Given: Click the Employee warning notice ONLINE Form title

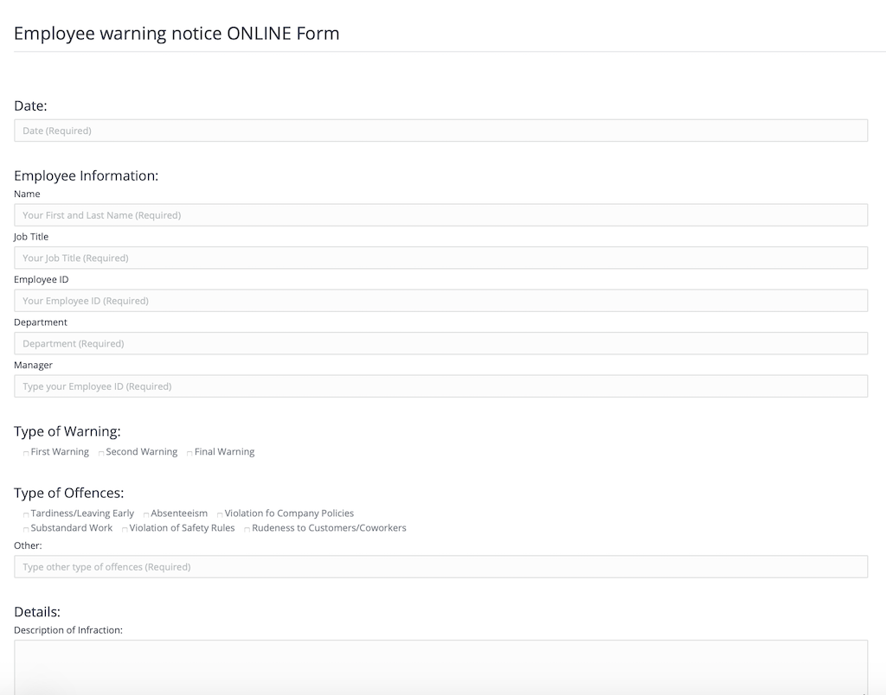Looking at the screenshot, I should [177, 34].
